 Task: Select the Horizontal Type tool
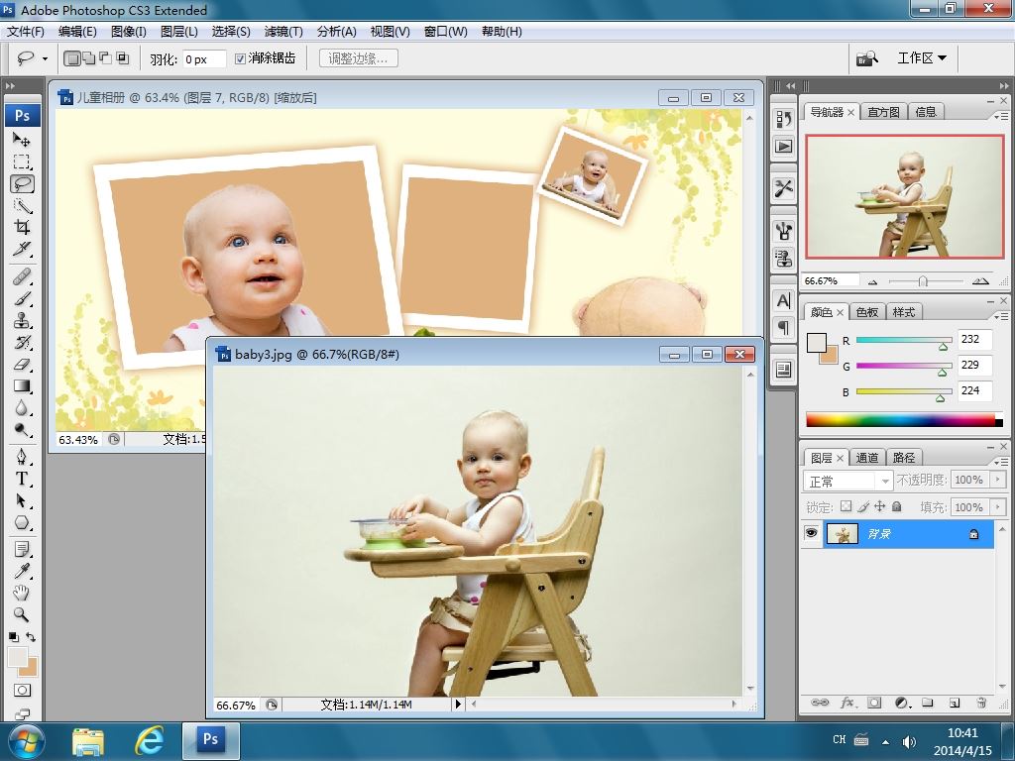pyautogui.click(x=22, y=479)
